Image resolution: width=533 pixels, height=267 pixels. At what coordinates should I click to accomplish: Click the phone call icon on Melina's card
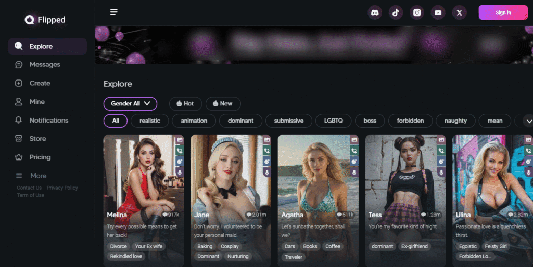180,150
